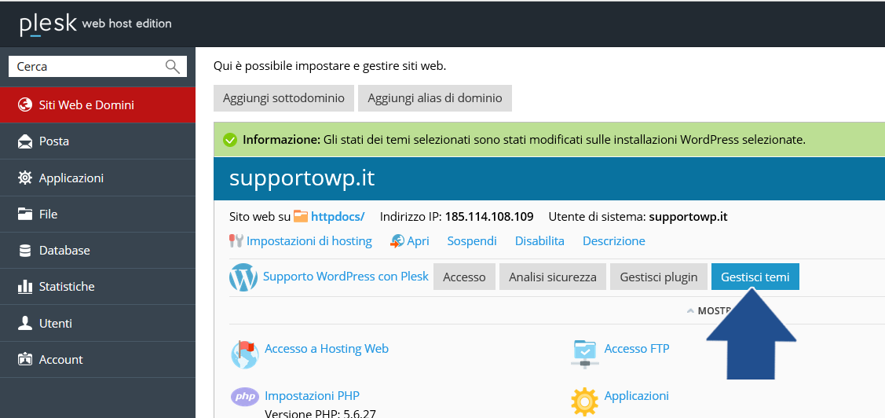Click the yellow gear Applicazioni icon

pos(584,401)
